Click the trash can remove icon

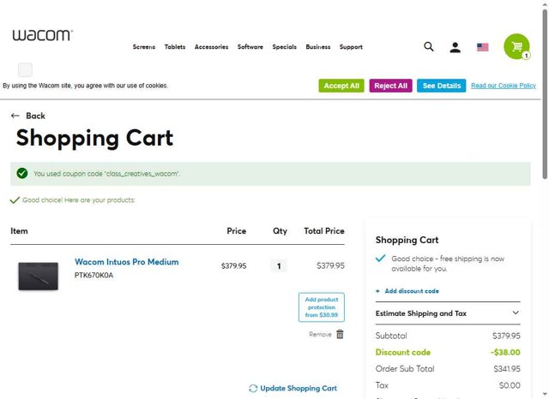pyautogui.click(x=340, y=334)
